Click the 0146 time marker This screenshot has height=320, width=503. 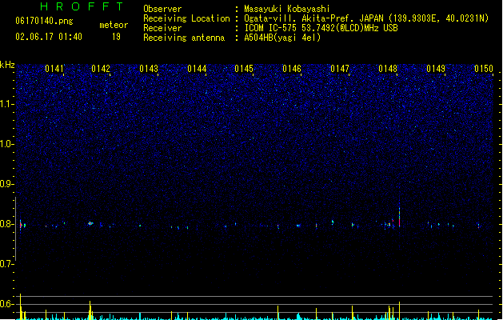(292, 69)
